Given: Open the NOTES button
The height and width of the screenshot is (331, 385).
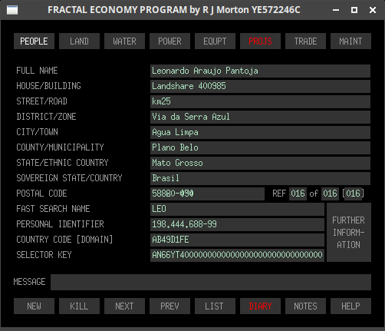Looking at the screenshot, I should pos(305,306).
